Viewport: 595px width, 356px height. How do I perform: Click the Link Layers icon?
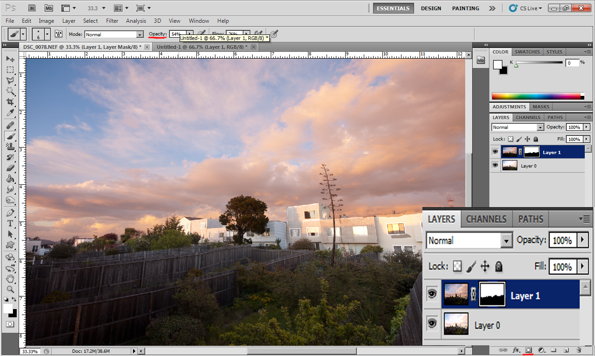[502, 350]
